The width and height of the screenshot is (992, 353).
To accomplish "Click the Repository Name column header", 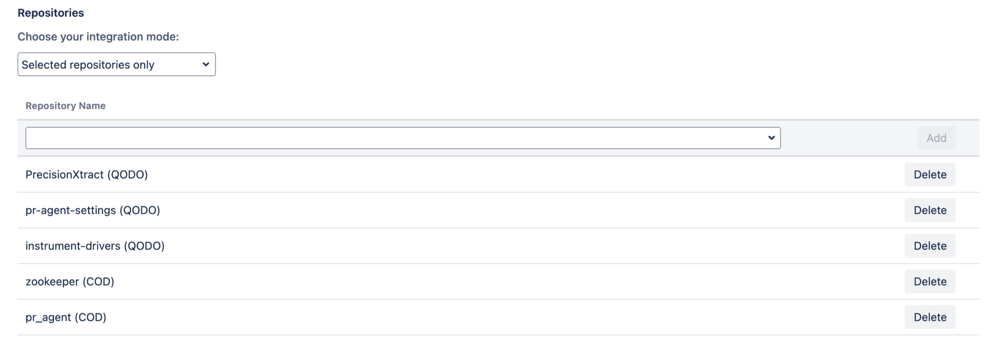I will coord(65,106).
